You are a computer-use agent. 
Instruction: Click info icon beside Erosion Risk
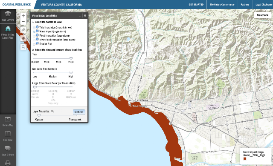pos(37,43)
